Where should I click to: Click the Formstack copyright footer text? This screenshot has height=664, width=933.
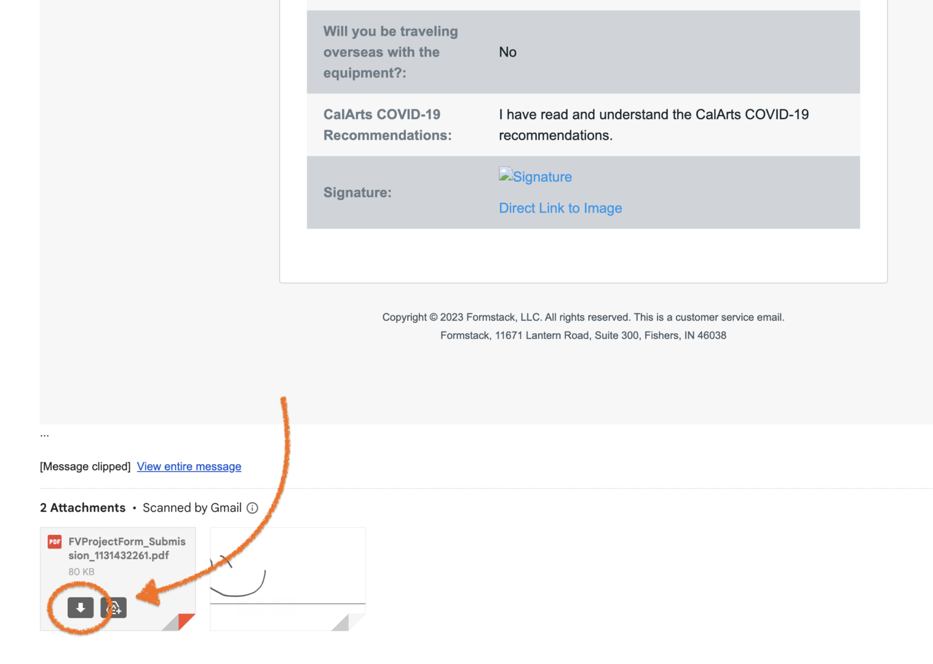pos(583,318)
